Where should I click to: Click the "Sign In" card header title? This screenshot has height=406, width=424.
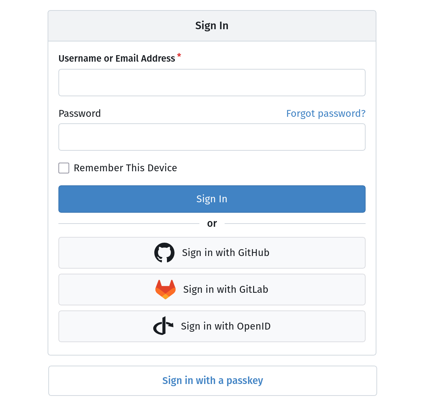[212, 26]
